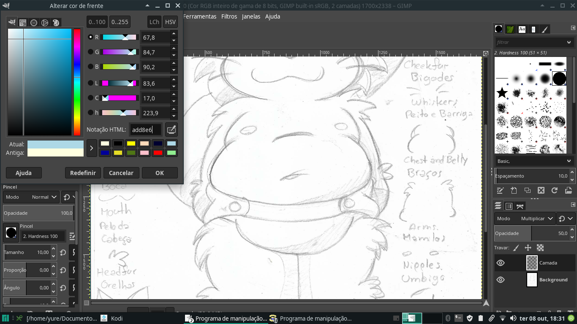Switch to the CMYK color selector tab
Viewport: 577px width, 324px height.
point(23,22)
